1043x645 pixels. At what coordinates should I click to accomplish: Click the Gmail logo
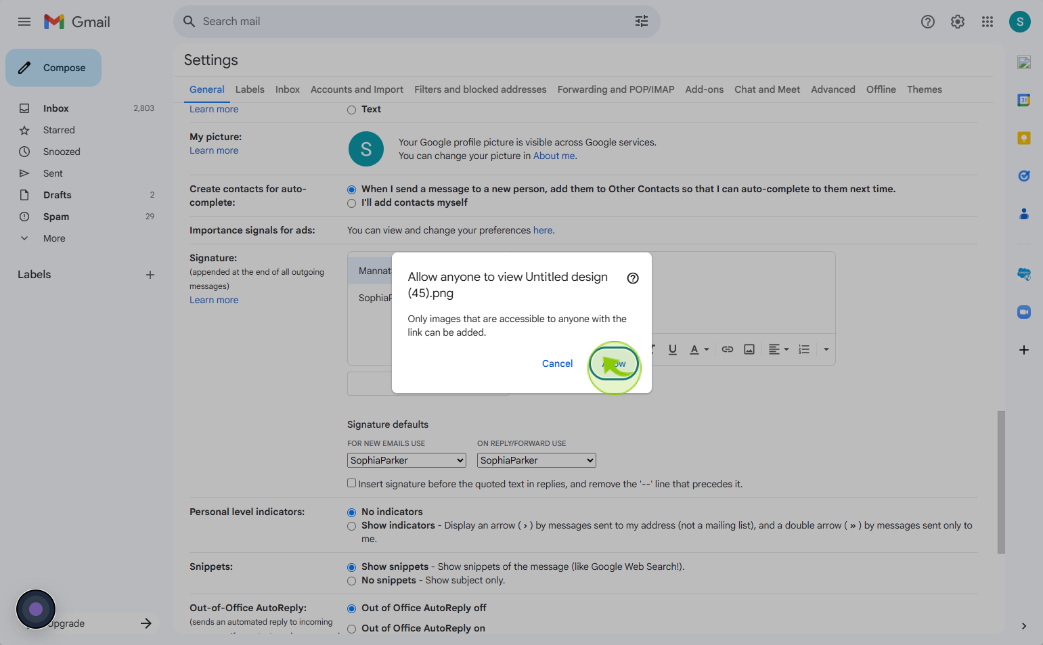(77, 22)
